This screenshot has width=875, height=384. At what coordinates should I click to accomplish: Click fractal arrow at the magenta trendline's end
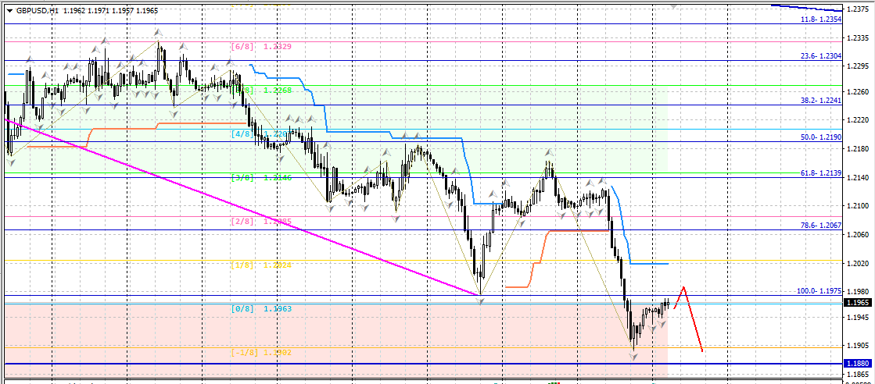coord(480,300)
